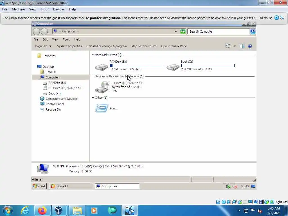Image resolution: width=288 pixels, height=216 pixels.
Task: Open the blue Help question mark icon
Action: 250,46
